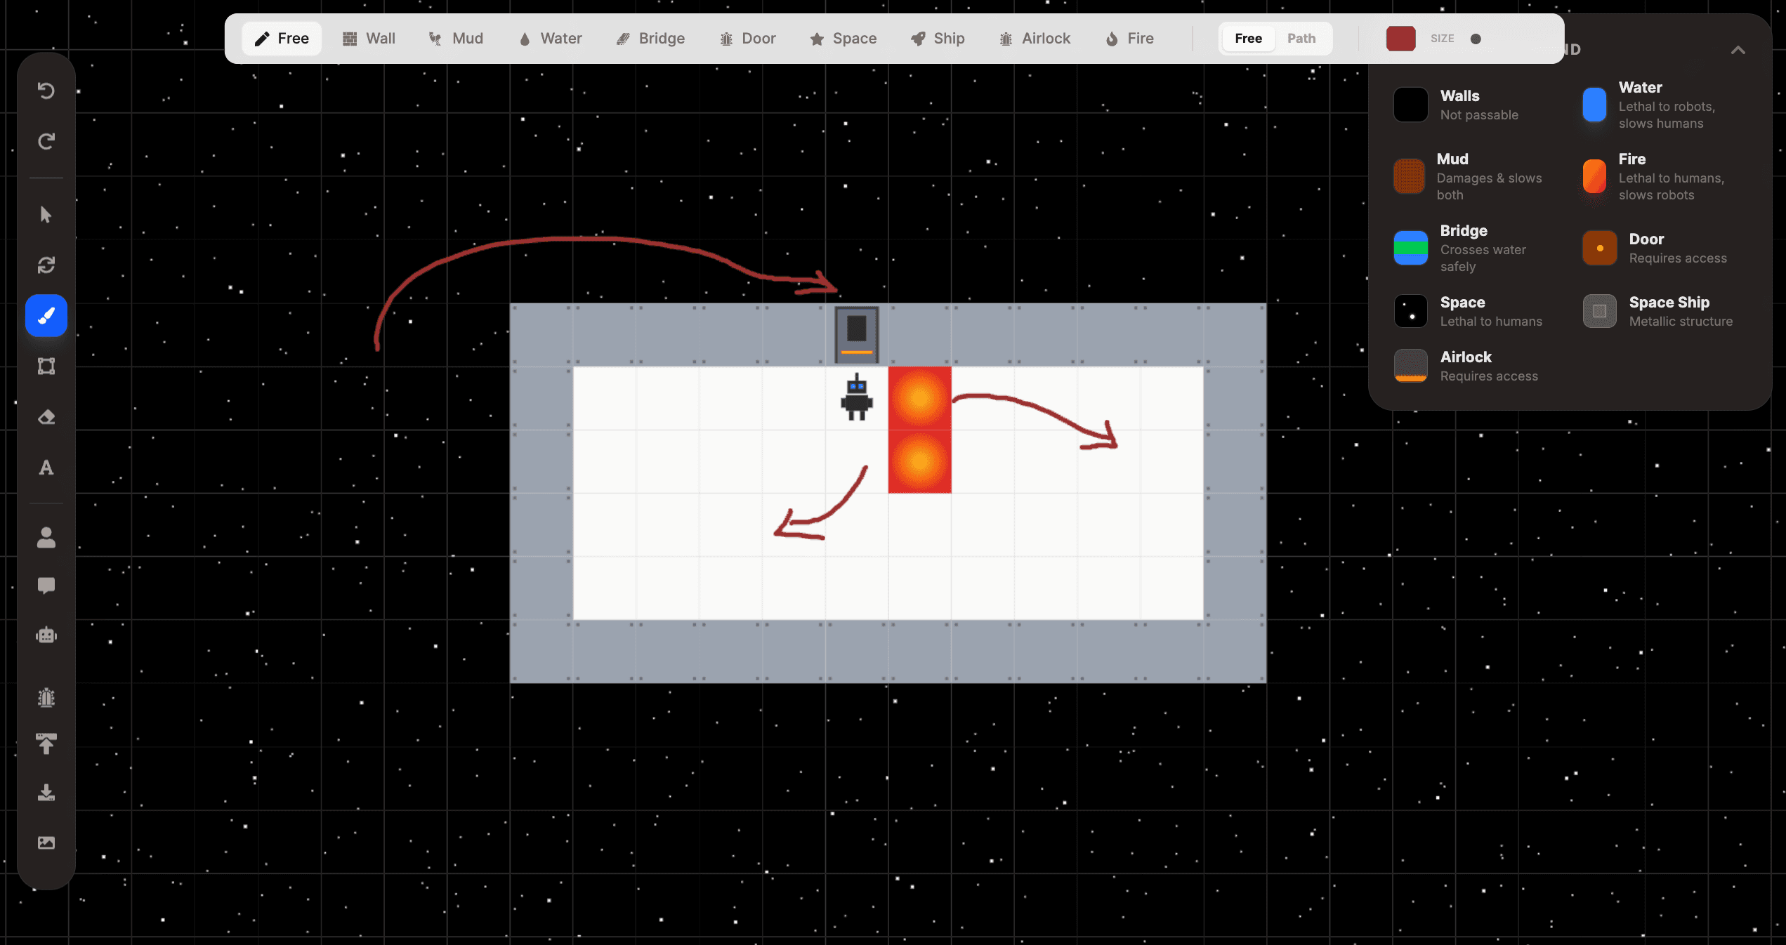Collapse the legend panel chevron
Viewport: 1786px width, 945px height.
(1738, 50)
